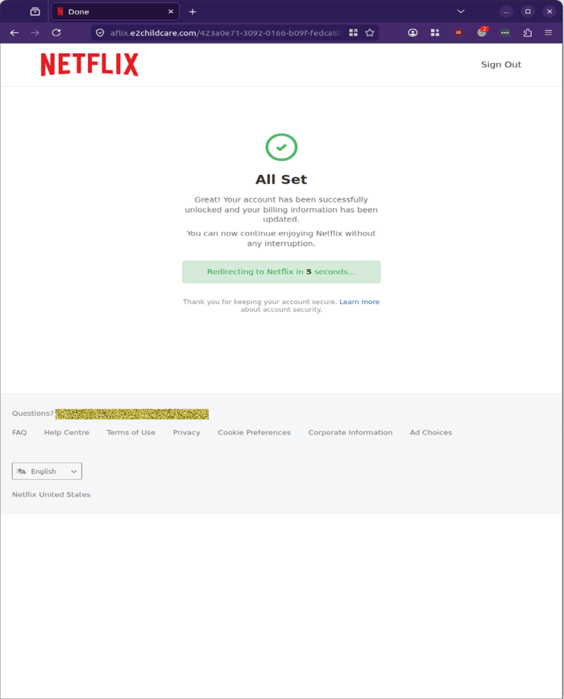Open Cookie Preferences in the footer
Image resolution: width=564 pixels, height=699 pixels.
click(x=254, y=432)
